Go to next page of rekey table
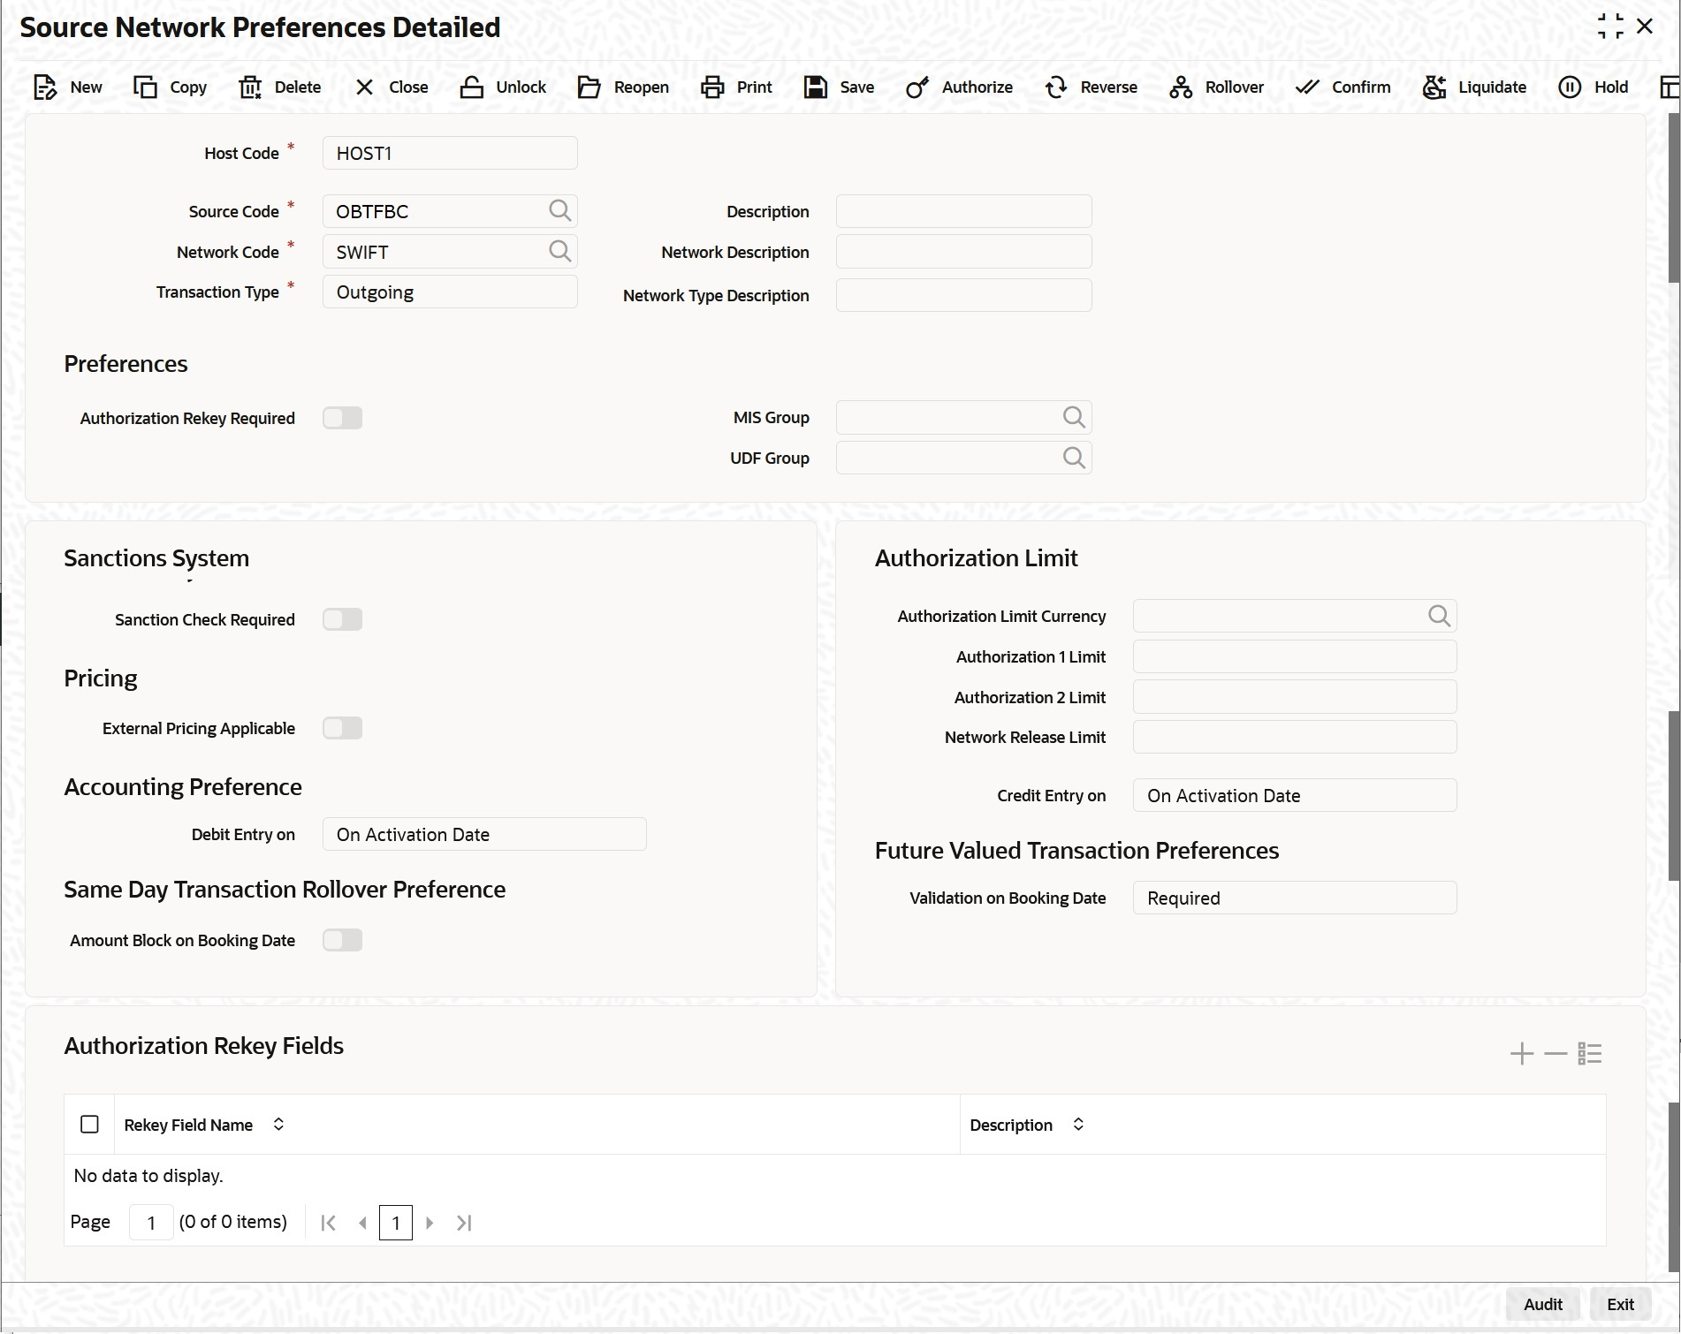This screenshot has width=1681, height=1334. (430, 1223)
